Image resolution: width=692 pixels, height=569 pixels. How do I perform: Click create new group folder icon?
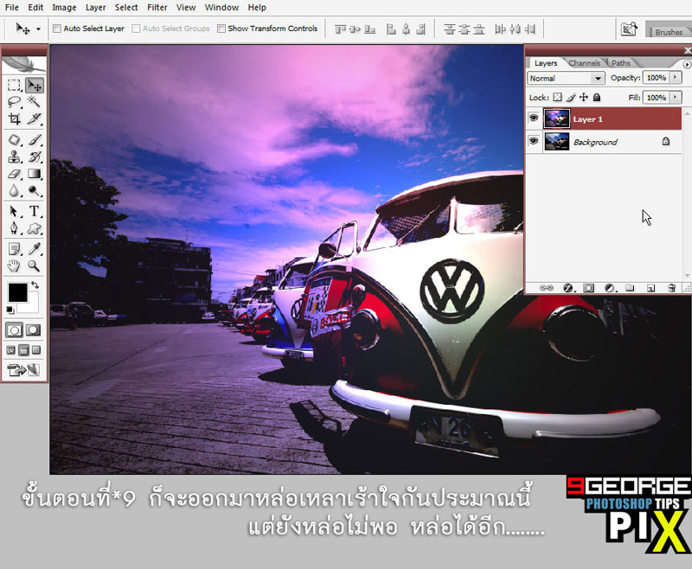(630, 288)
